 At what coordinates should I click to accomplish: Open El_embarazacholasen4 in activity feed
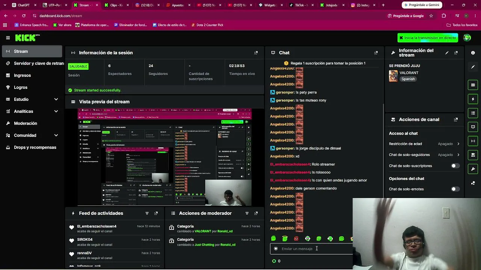point(97,226)
